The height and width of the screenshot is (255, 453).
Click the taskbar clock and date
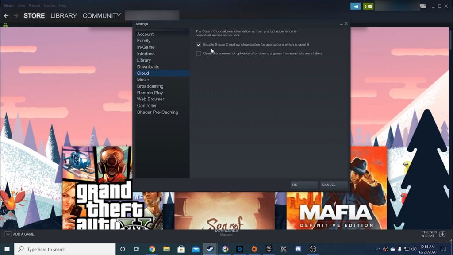(427, 249)
